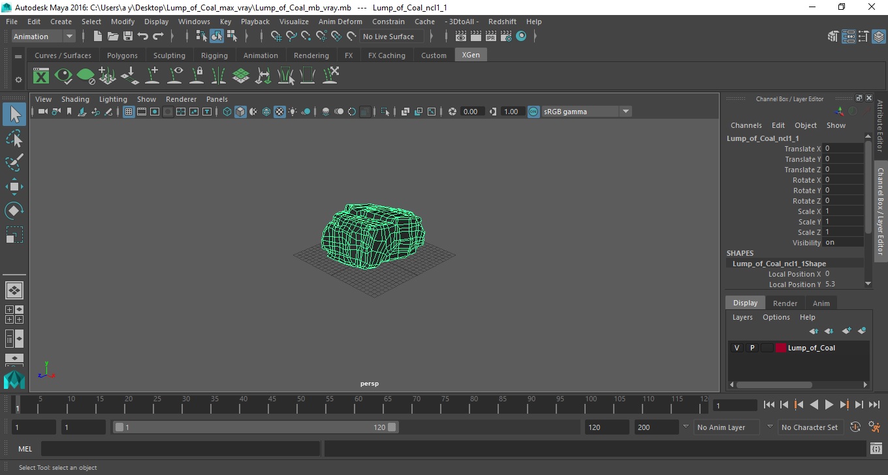
Task: Open the animation preferences running-man icon
Action: pos(875,427)
